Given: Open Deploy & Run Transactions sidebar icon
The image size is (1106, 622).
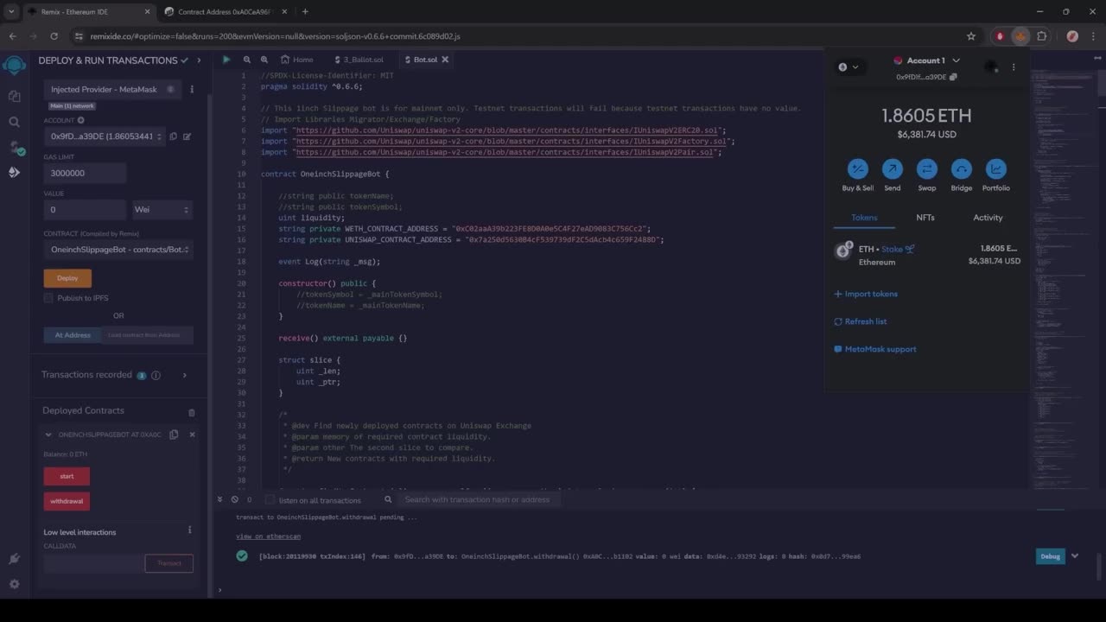Looking at the screenshot, I should (x=14, y=173).
